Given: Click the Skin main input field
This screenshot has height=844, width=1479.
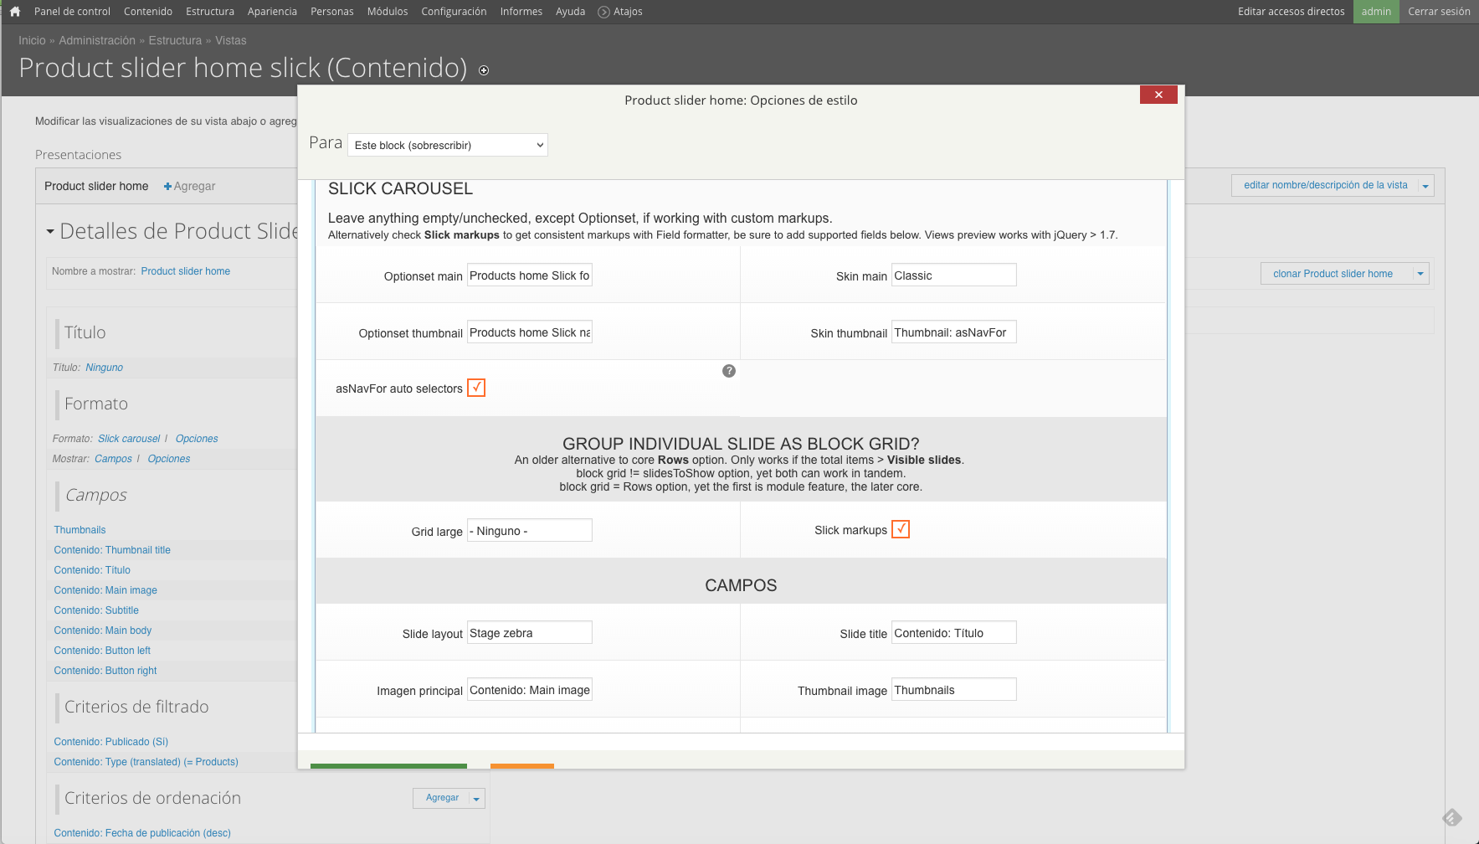Looking at the screenshot, I should [x=953, y=274].
